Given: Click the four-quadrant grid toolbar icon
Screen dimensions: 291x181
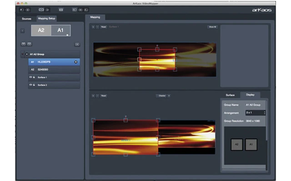Looking at the screenshot, I should (61, 10).
